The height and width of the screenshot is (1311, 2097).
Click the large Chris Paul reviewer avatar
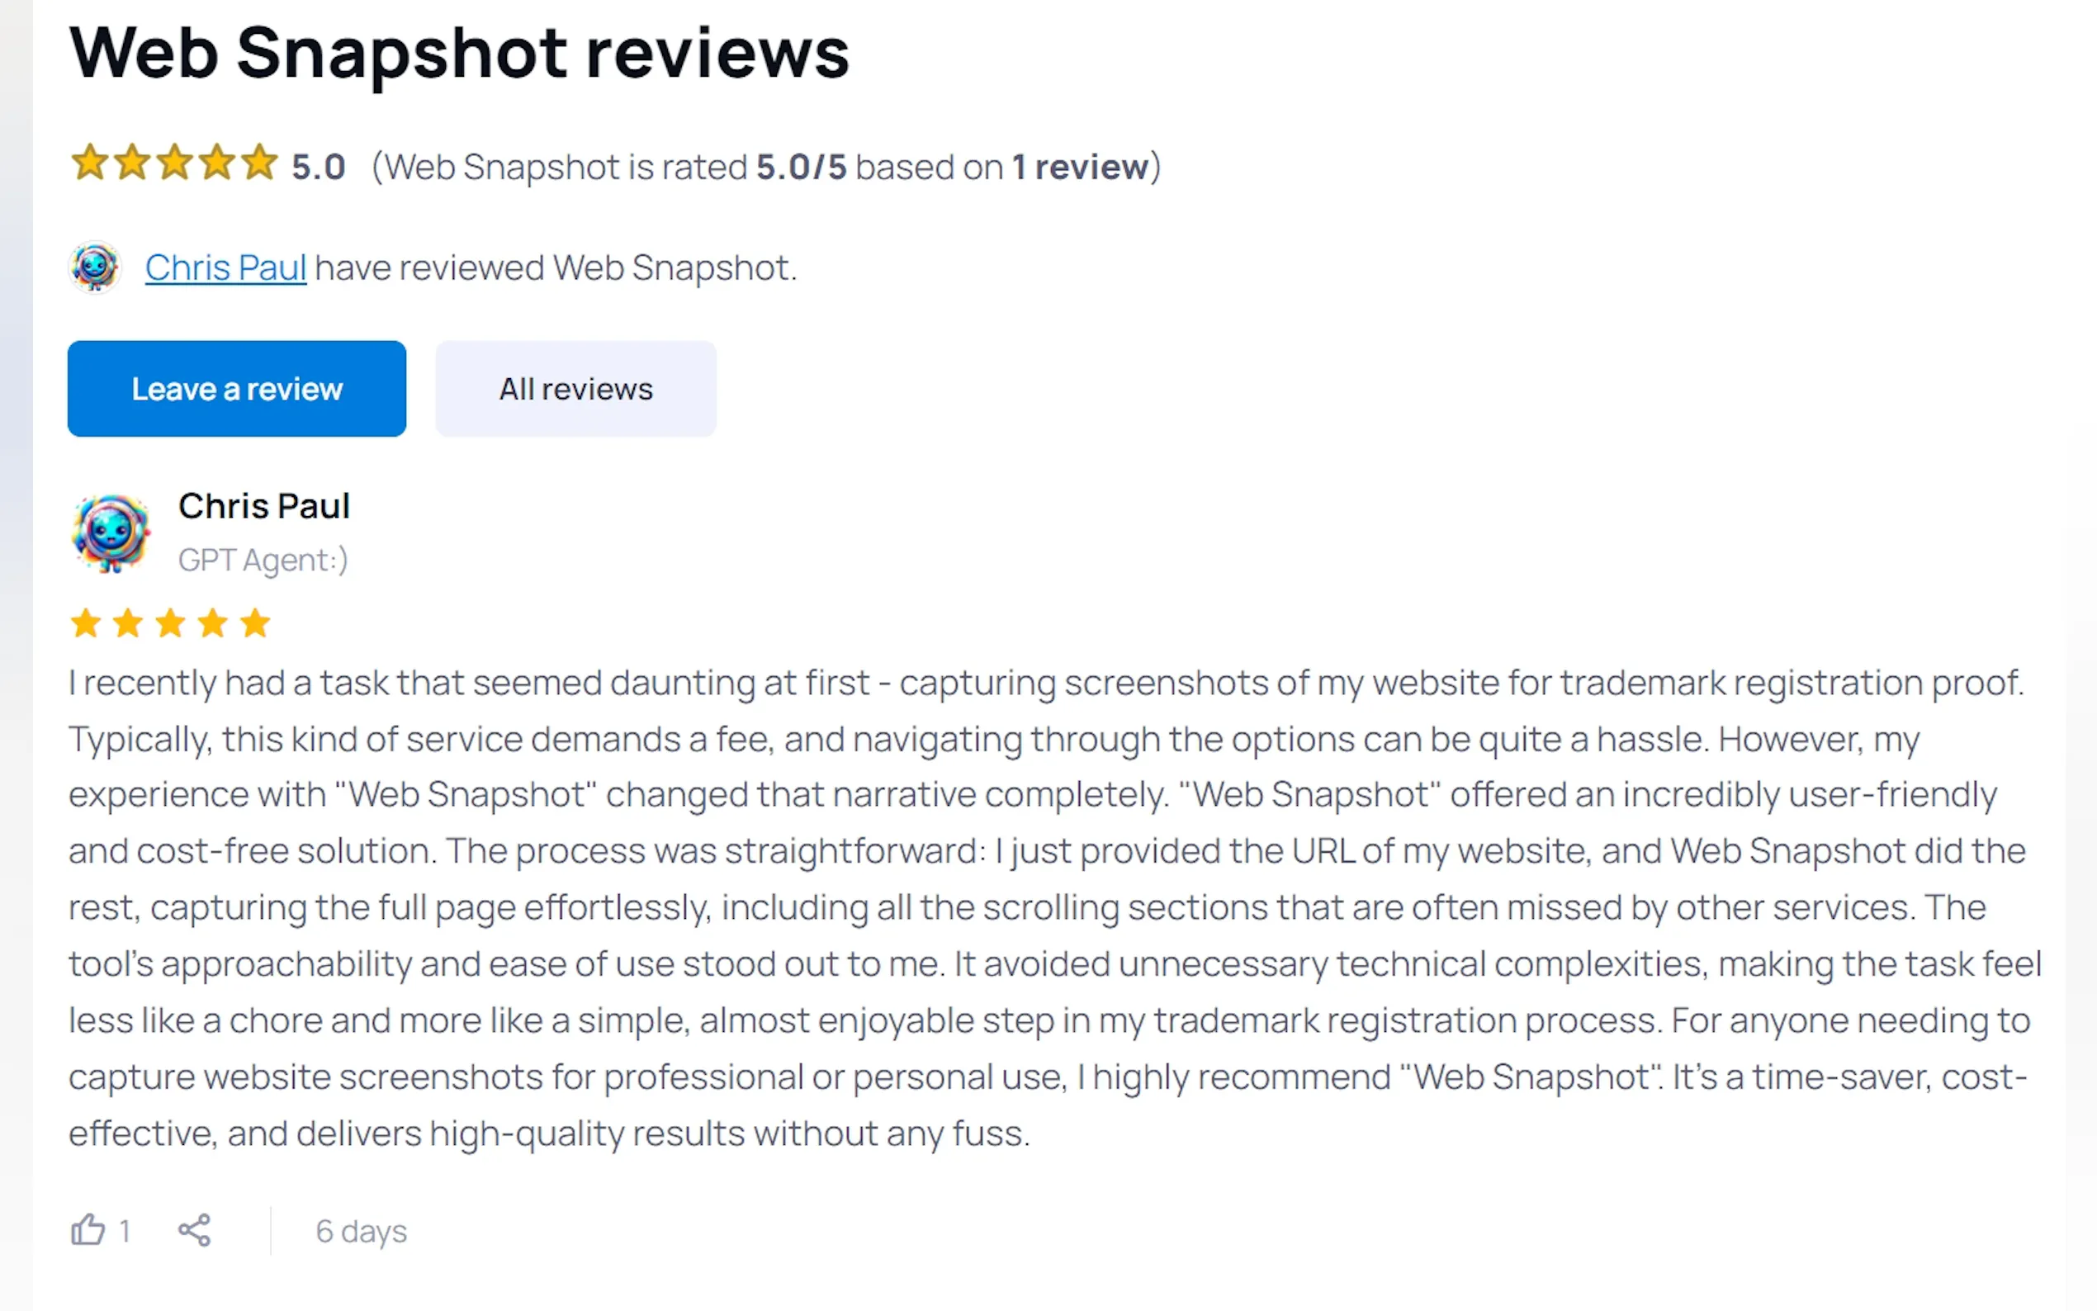click(111, 532)
